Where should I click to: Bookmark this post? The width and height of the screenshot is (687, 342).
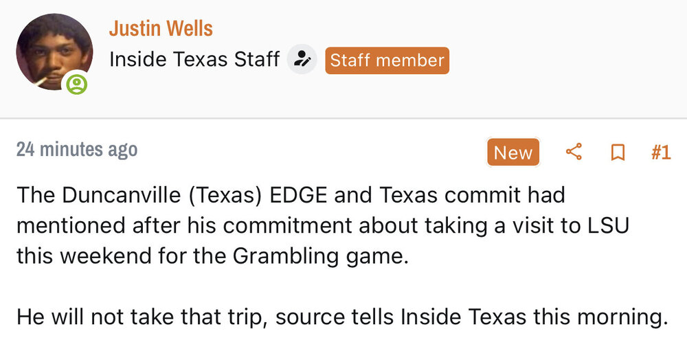[618, 152]
